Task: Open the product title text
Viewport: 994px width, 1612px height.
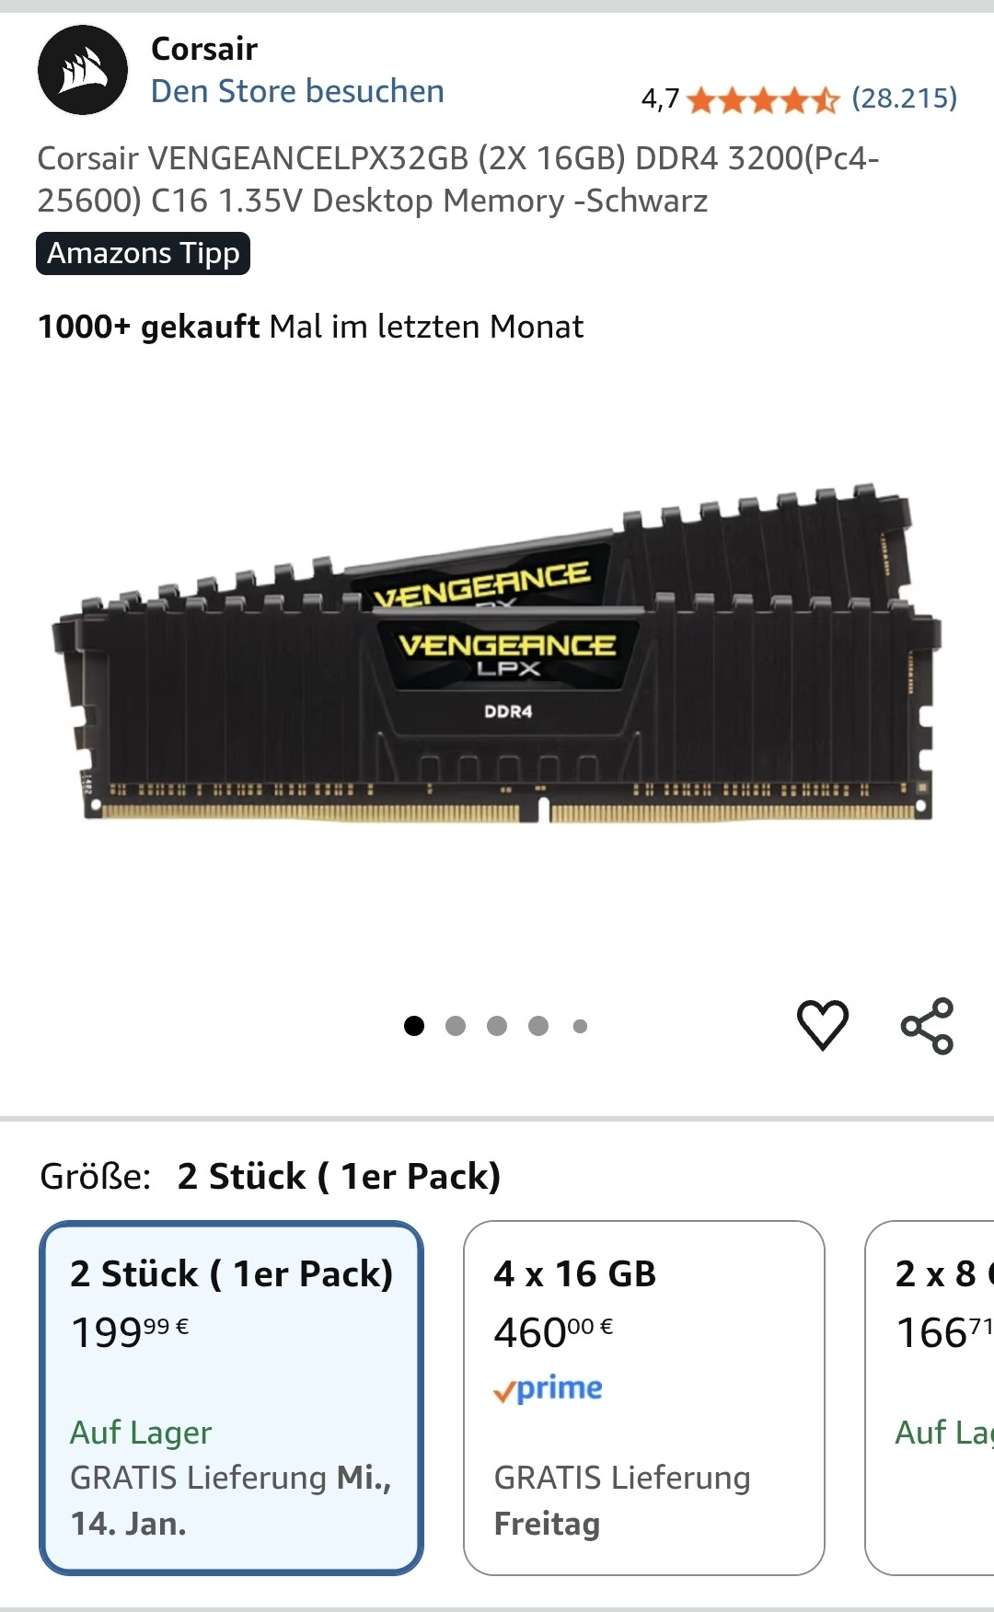Action: 458,179
